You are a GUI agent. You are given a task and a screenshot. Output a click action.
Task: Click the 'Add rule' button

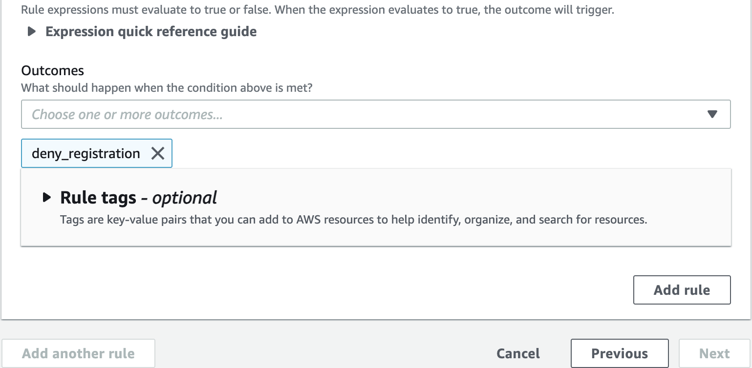point(682,290)
